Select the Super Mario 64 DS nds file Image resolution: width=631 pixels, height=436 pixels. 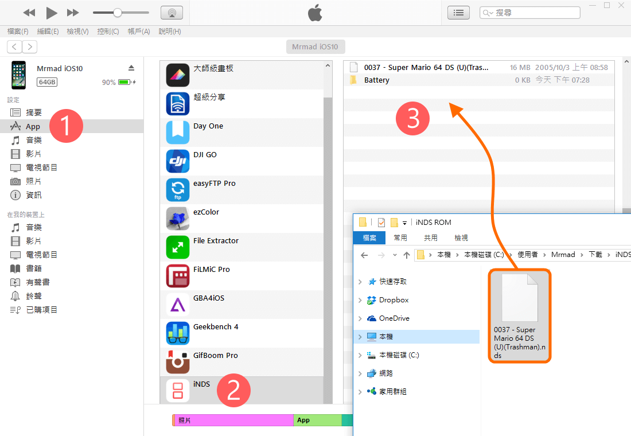[x=520, y=316]
